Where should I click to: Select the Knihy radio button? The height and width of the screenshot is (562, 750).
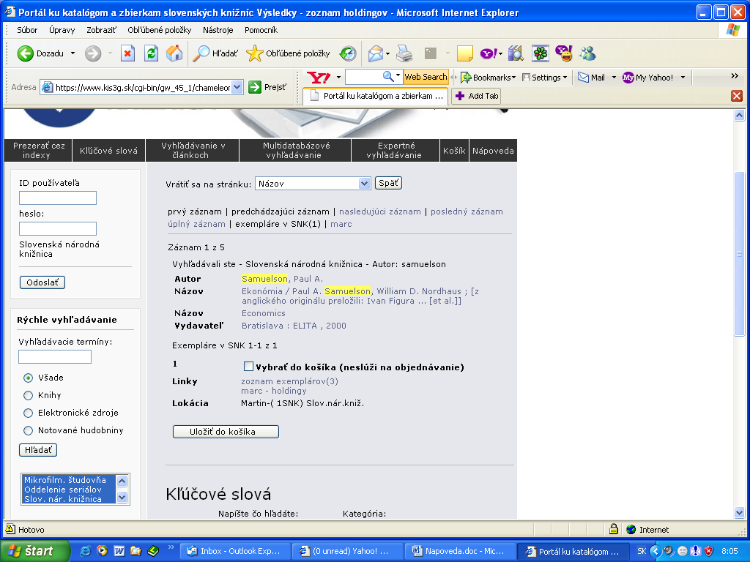29,395
